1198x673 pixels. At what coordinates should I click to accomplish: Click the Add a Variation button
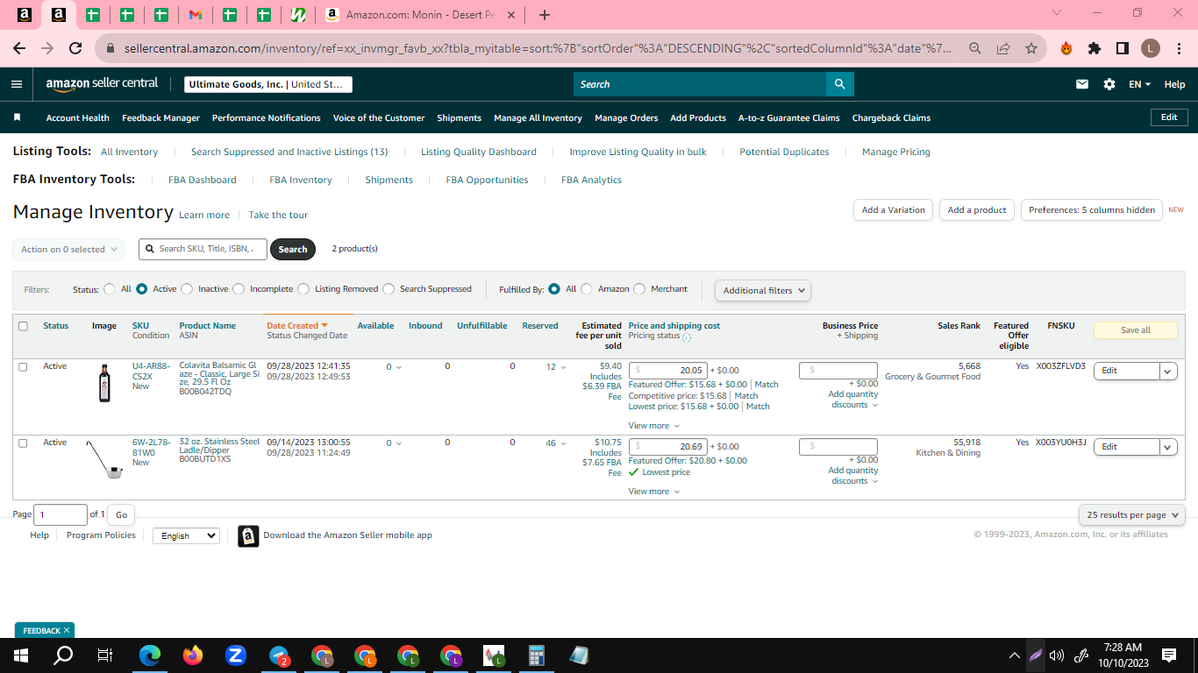click(x=893, y=210)
